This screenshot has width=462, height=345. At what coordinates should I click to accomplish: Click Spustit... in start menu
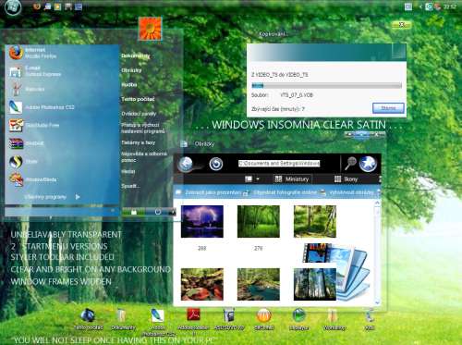(x=130, y=186)
